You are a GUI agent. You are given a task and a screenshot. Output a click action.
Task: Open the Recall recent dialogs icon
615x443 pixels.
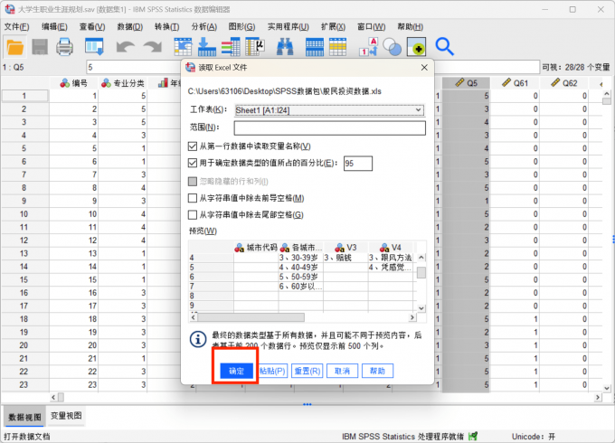click(94, 47)
